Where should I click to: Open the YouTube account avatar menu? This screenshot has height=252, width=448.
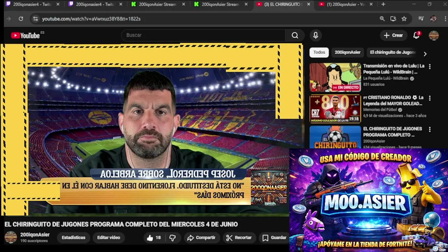pyautogui.click(x=434, y=35)
